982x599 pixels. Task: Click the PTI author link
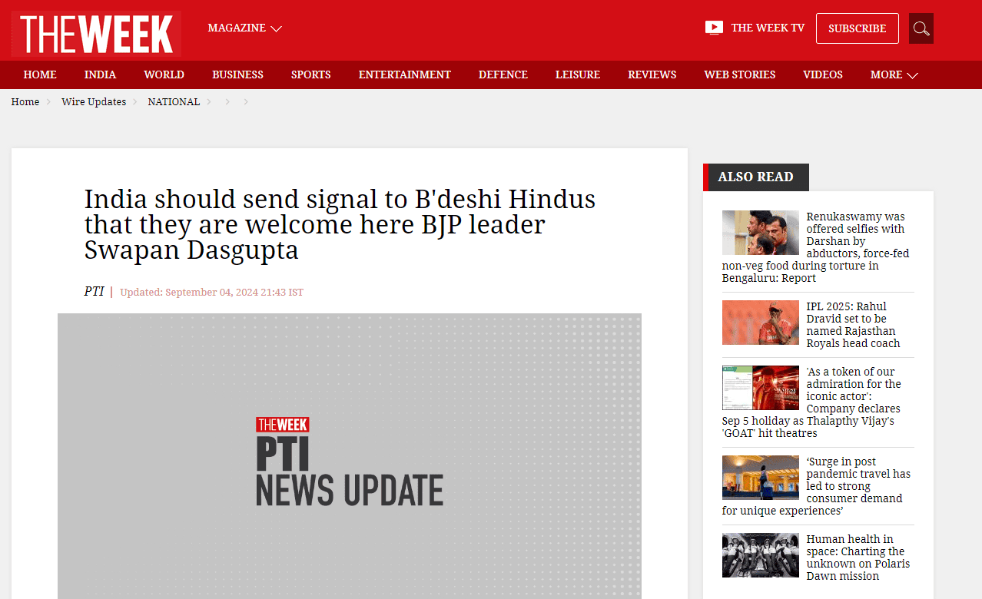coord(94,292)
